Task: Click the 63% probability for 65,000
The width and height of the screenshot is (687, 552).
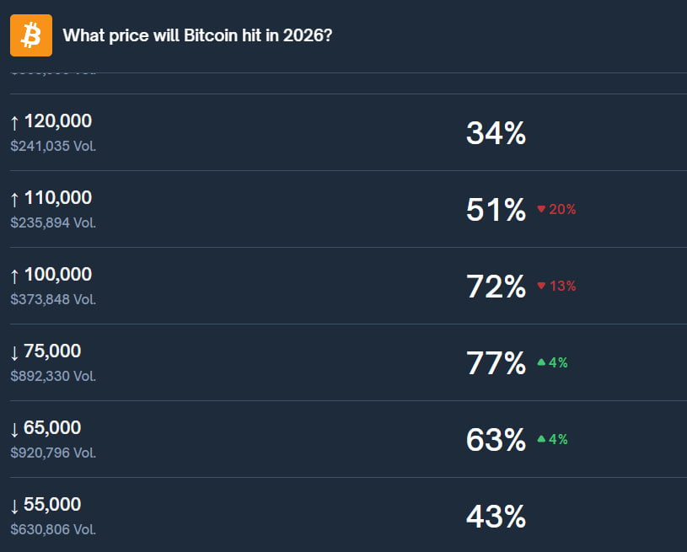Action: tap(496, 440)
